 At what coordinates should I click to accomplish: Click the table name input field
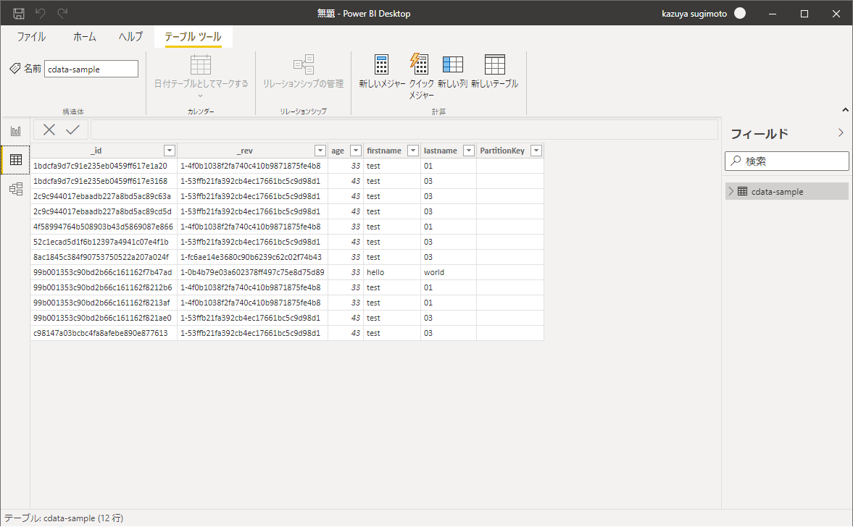(x=91, y=69)
